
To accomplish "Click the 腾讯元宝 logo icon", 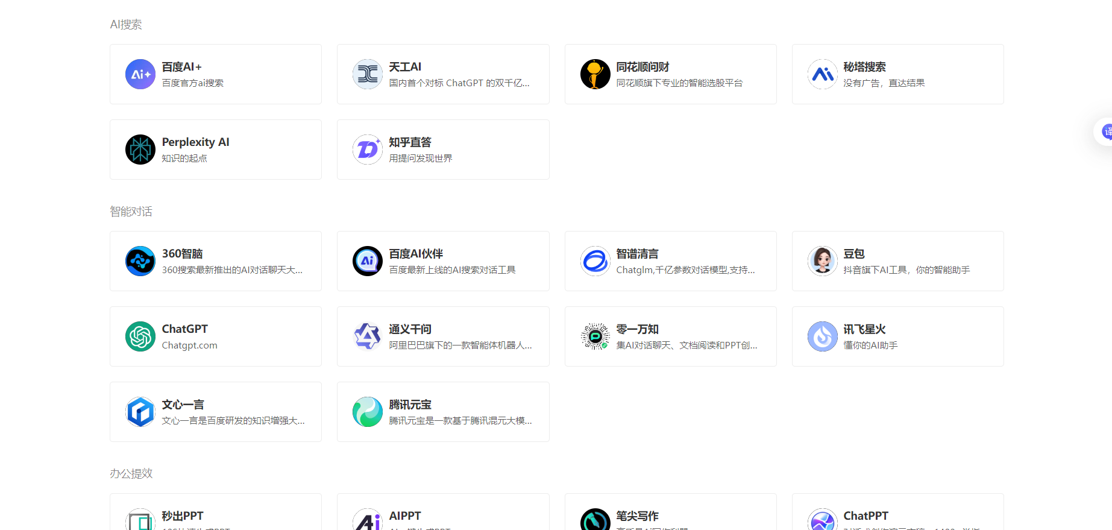I will click(x=368, y=412).
